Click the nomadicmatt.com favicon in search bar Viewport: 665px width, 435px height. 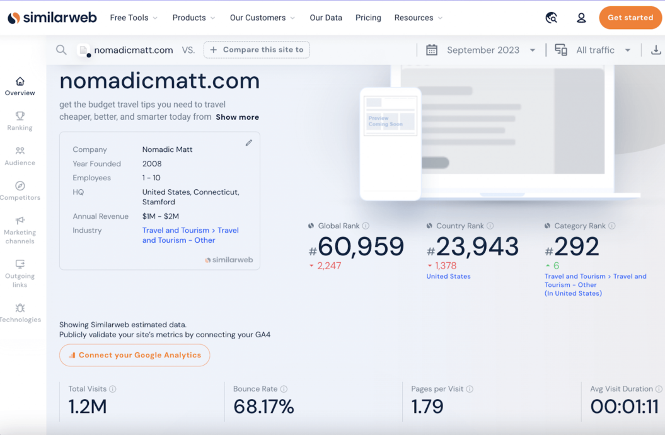(84, 50)
